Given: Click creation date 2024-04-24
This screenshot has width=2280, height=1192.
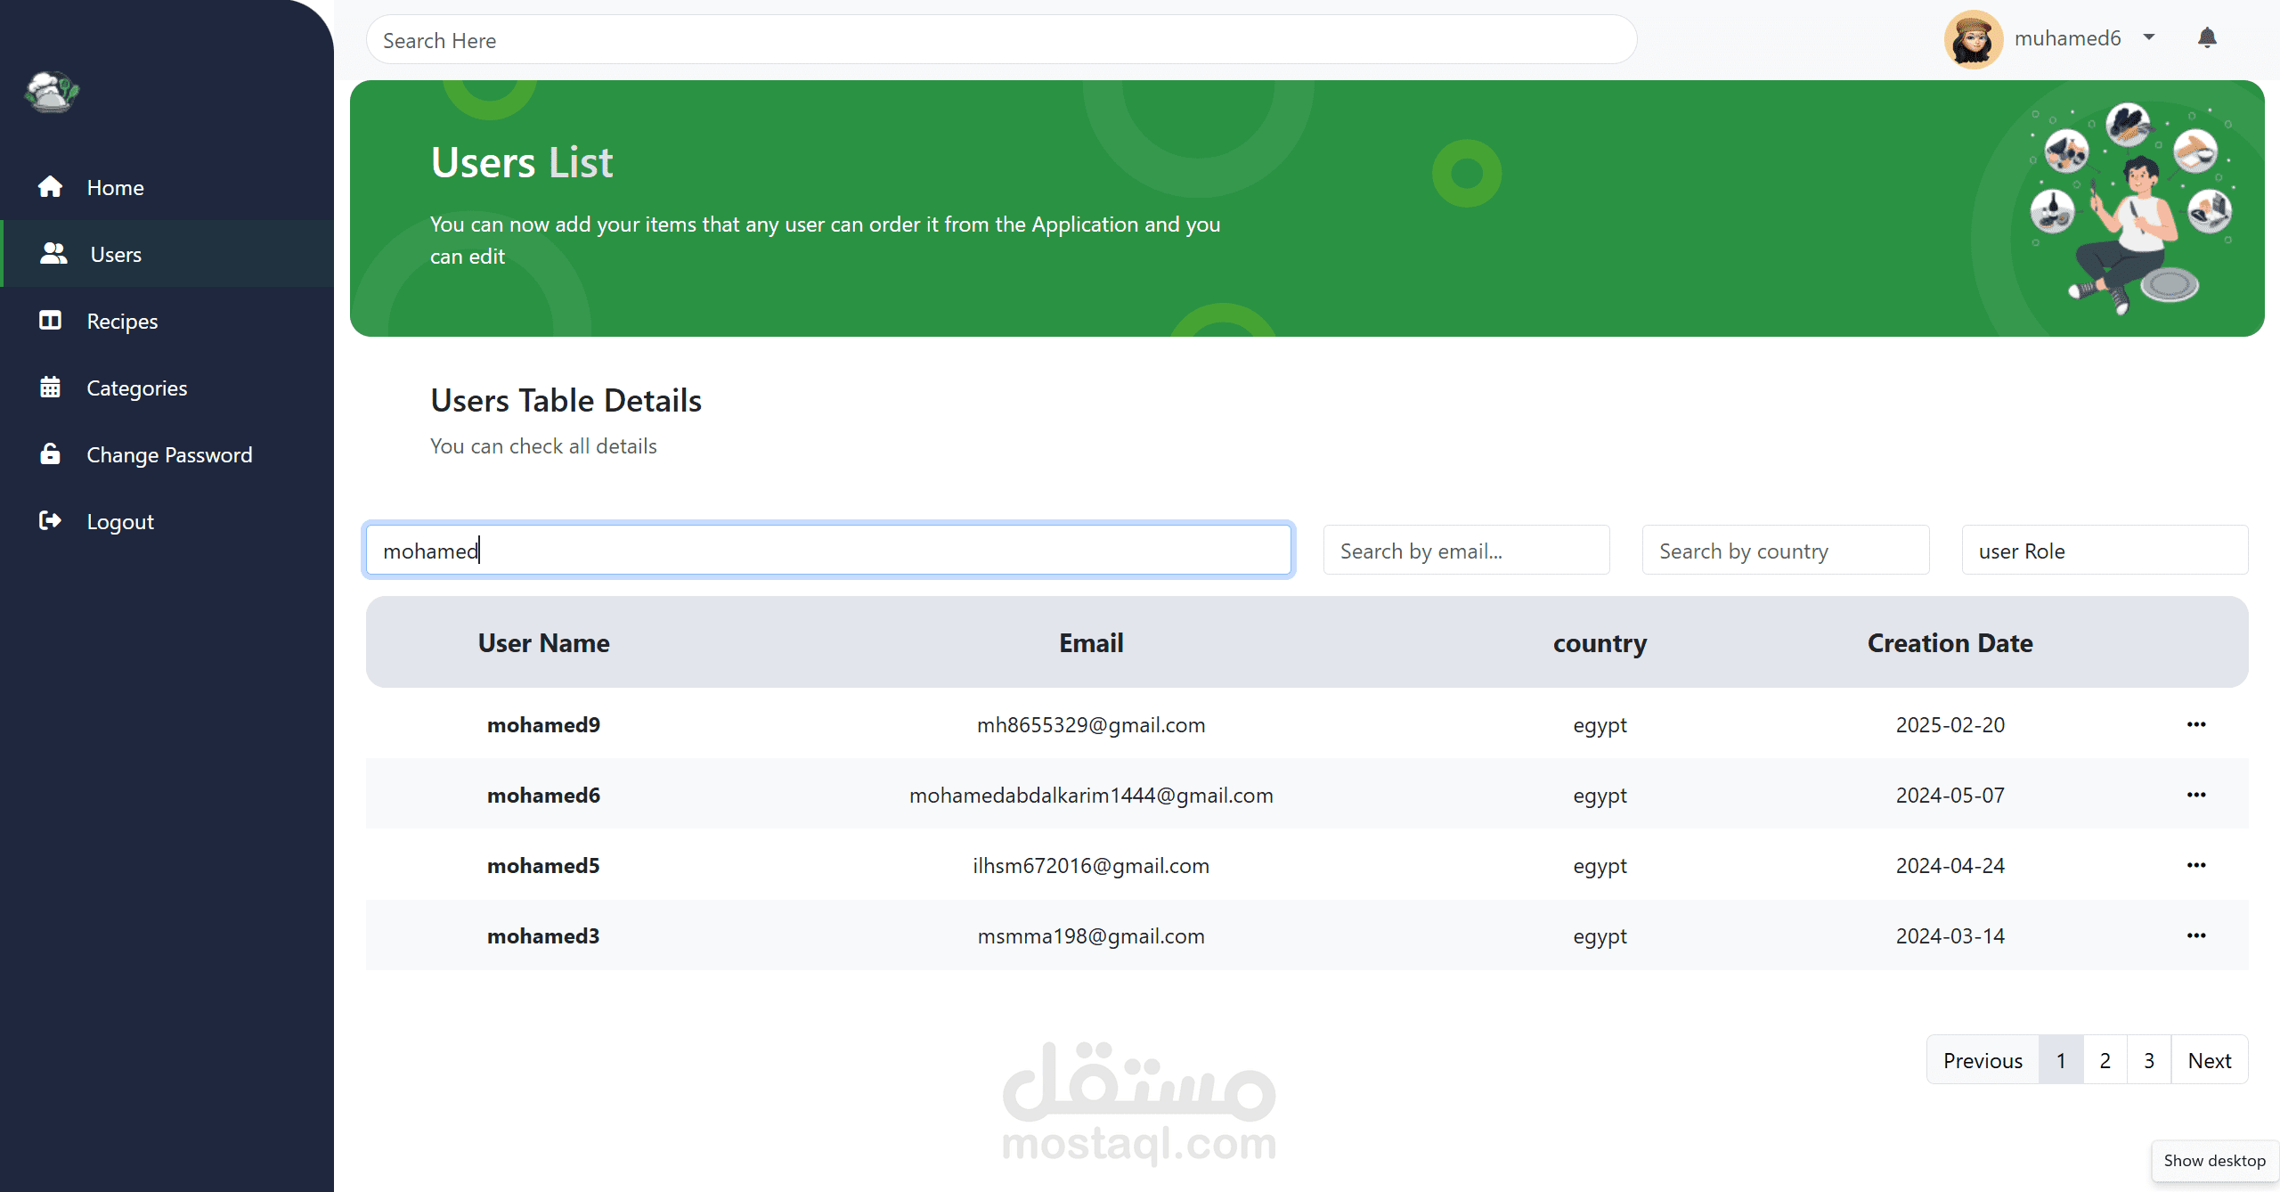Looking at the screenshot, I should (x=1950, y=865).
